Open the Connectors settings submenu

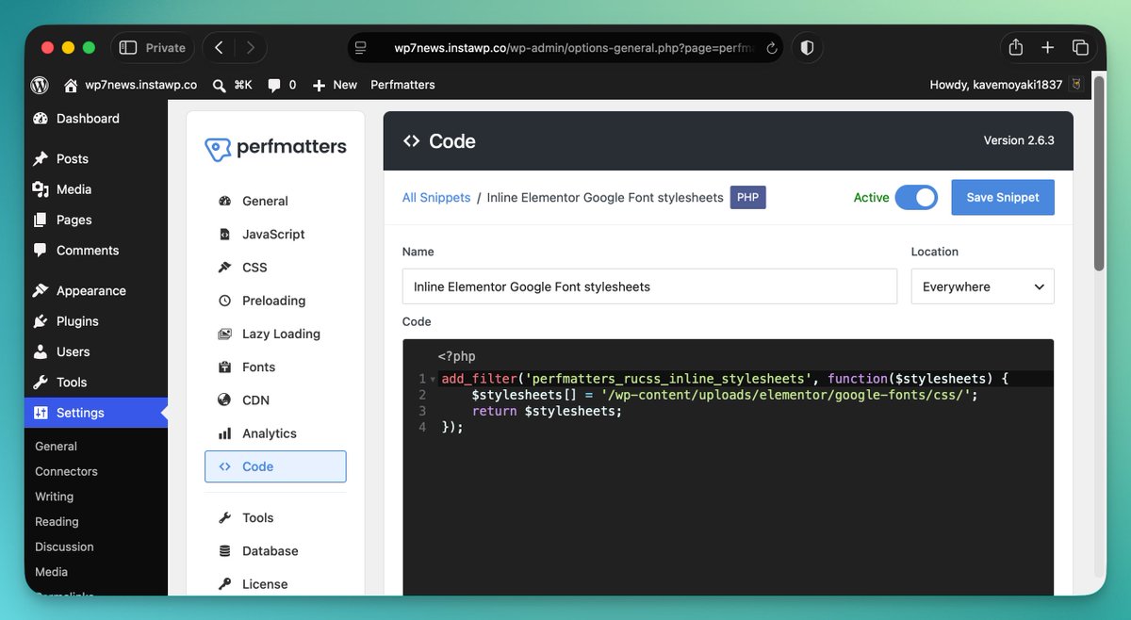[66, 471]
